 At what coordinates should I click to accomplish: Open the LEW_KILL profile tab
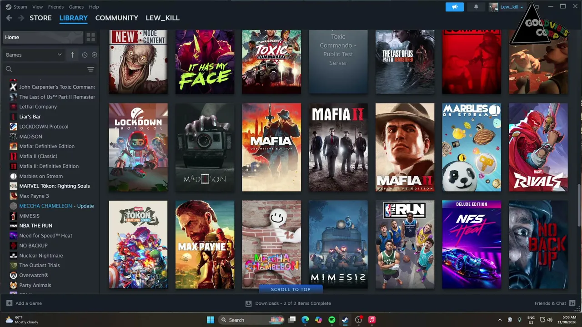162,18
